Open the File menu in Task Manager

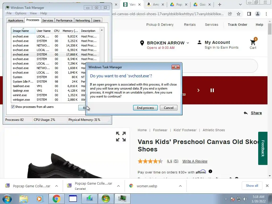point(9,13)
